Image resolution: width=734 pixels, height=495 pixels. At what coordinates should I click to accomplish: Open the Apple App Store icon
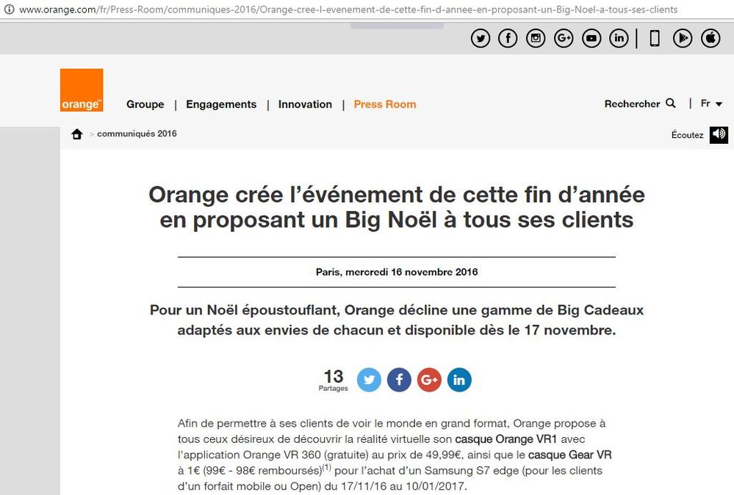(x=710, y=38)
